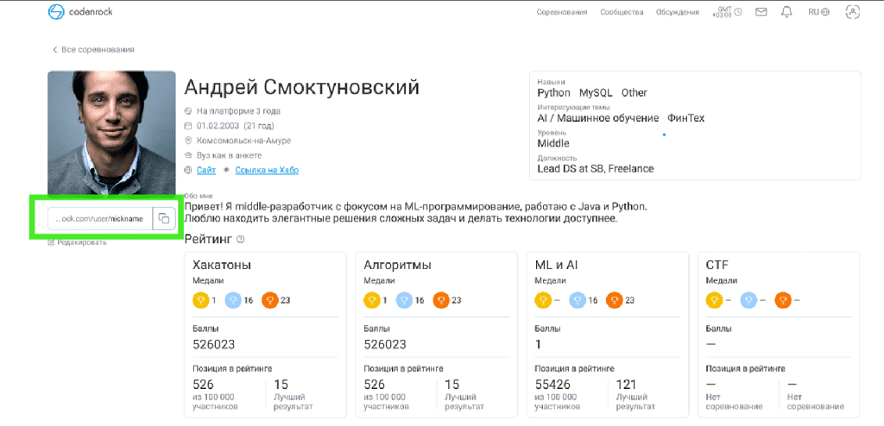Click the profile photo
The image size is (884, 426).
pos(111,134)
